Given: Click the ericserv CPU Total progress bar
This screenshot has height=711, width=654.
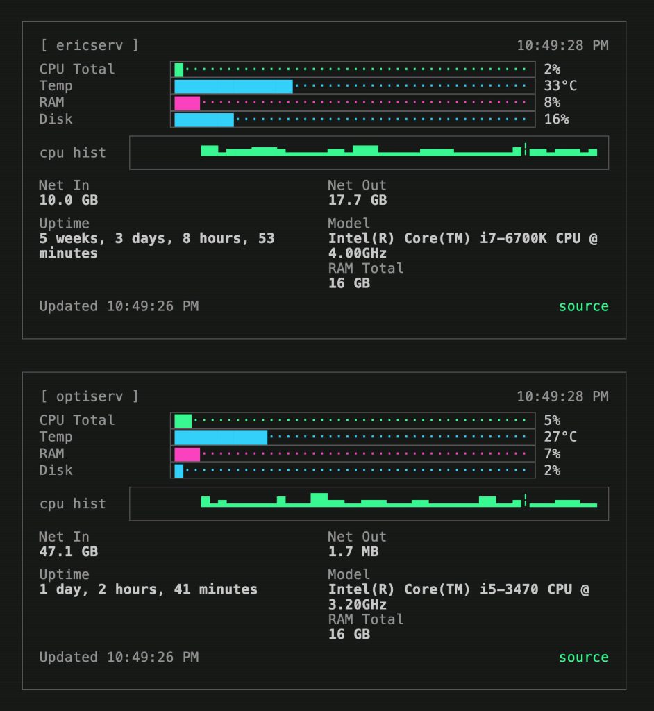Looking at the screenshot, I should tap(353, 69).
